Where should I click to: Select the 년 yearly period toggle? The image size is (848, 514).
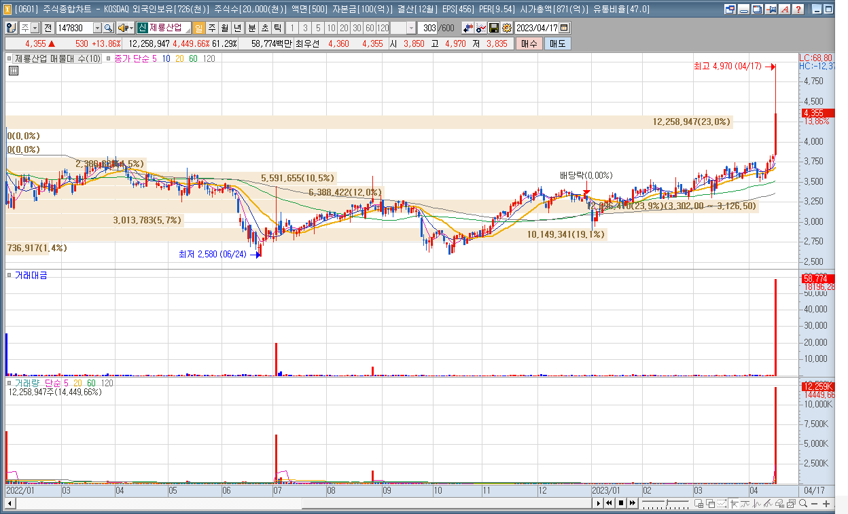coord(238,28)
